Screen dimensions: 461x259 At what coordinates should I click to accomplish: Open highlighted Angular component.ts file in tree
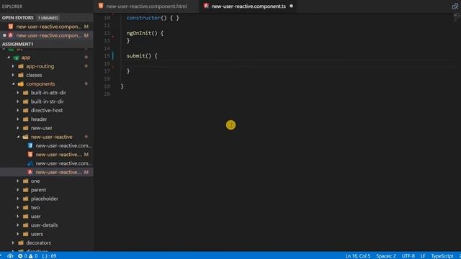(47, 172)
